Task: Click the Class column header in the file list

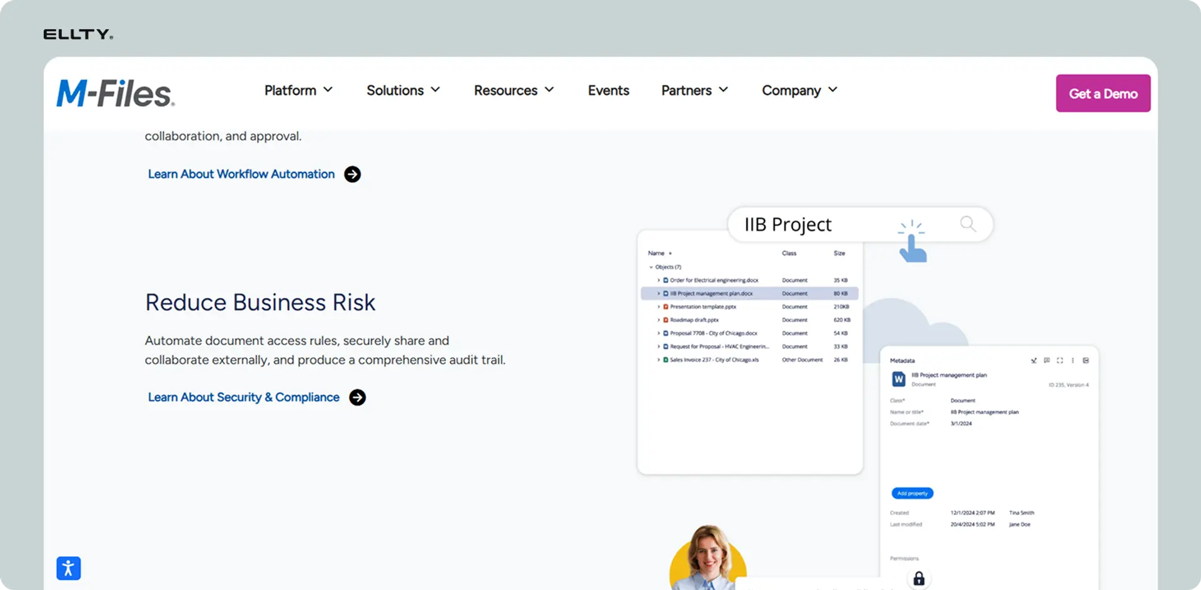Action: [789, 253]
